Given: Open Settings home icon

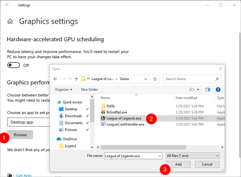Looking at the screenshot, I should pyautogui.click(x=10, y=21).
